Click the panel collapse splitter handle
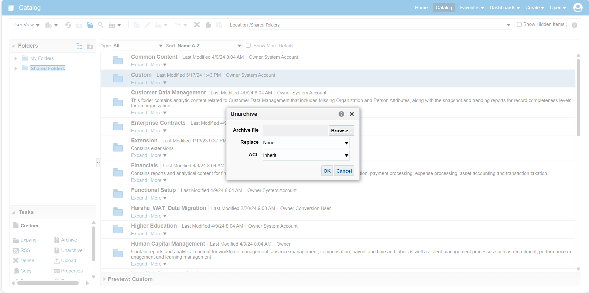 coord(98,163)
